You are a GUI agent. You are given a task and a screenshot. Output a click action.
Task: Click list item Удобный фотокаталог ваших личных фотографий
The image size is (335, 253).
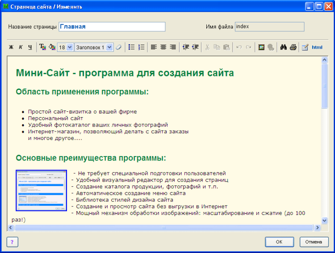click(98, 125)
